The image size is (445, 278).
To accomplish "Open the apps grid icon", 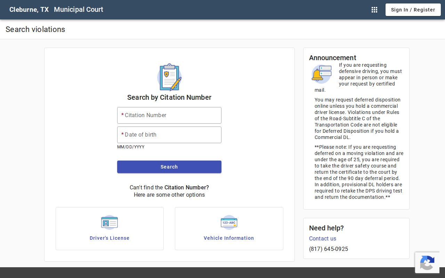I will pyautogui.click(x=374, y=10).
